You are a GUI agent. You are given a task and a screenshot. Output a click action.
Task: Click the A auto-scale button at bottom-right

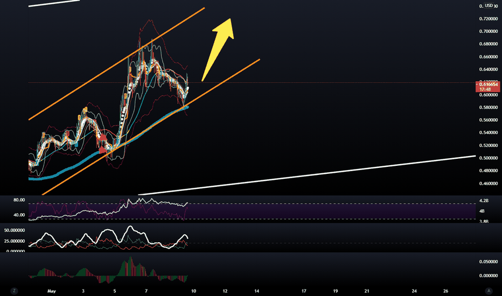tap(489, 291)
